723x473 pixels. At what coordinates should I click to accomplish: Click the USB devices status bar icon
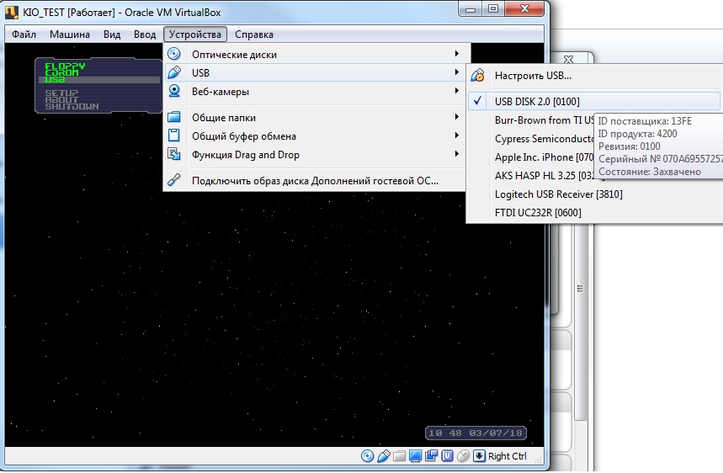tap(383, 456)
